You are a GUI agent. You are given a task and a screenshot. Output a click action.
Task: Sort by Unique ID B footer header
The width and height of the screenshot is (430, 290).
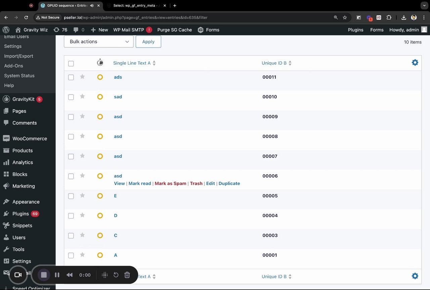pos(276,277)
